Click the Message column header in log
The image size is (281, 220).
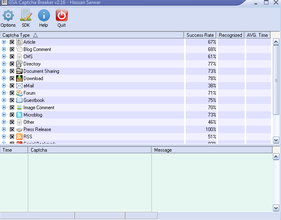tap(212, 150)
